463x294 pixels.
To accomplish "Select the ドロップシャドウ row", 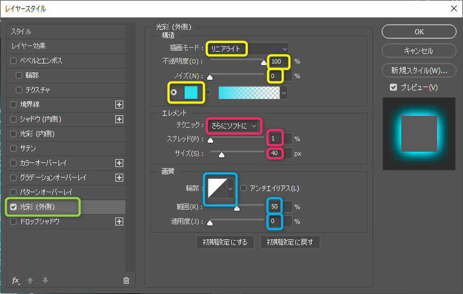I will pos(66,221).
